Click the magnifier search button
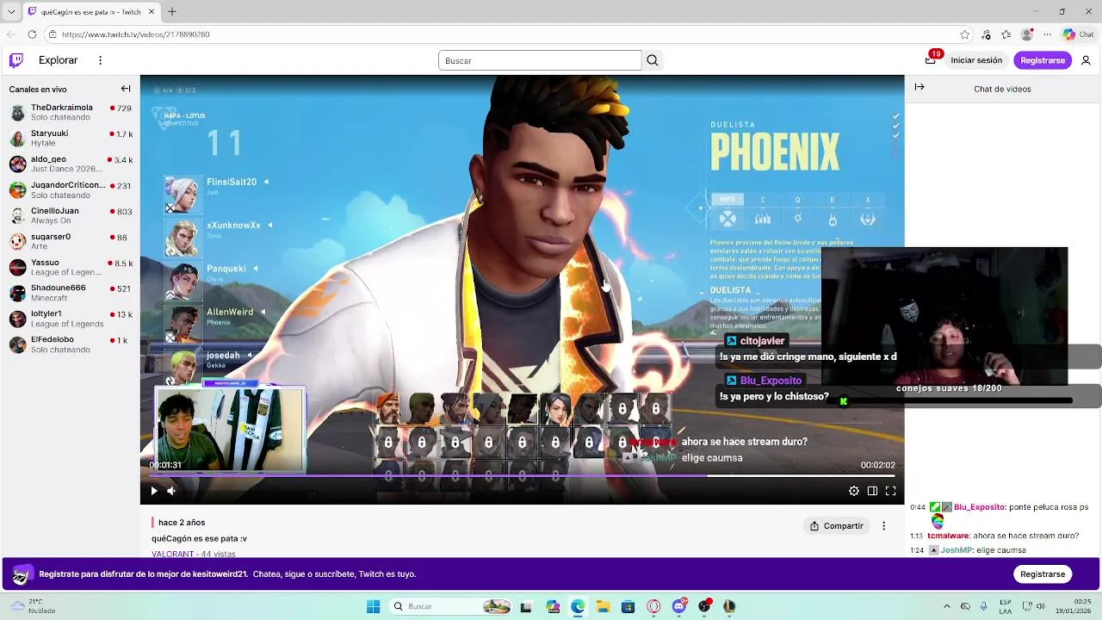1102x620 pixels. click(x=653, y=60)
